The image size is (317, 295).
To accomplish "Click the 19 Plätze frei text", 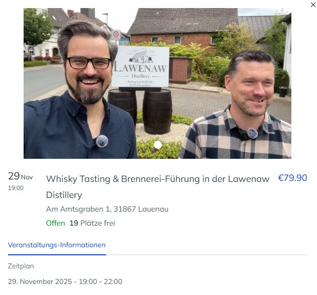I will tap(92, 223).
